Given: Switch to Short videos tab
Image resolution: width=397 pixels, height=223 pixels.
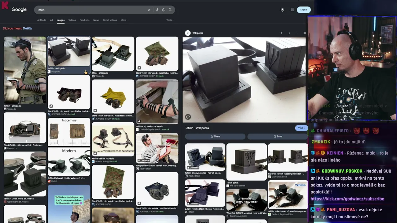Looking at the screenshot, I should pyautogui.click(x=110, y=20).
